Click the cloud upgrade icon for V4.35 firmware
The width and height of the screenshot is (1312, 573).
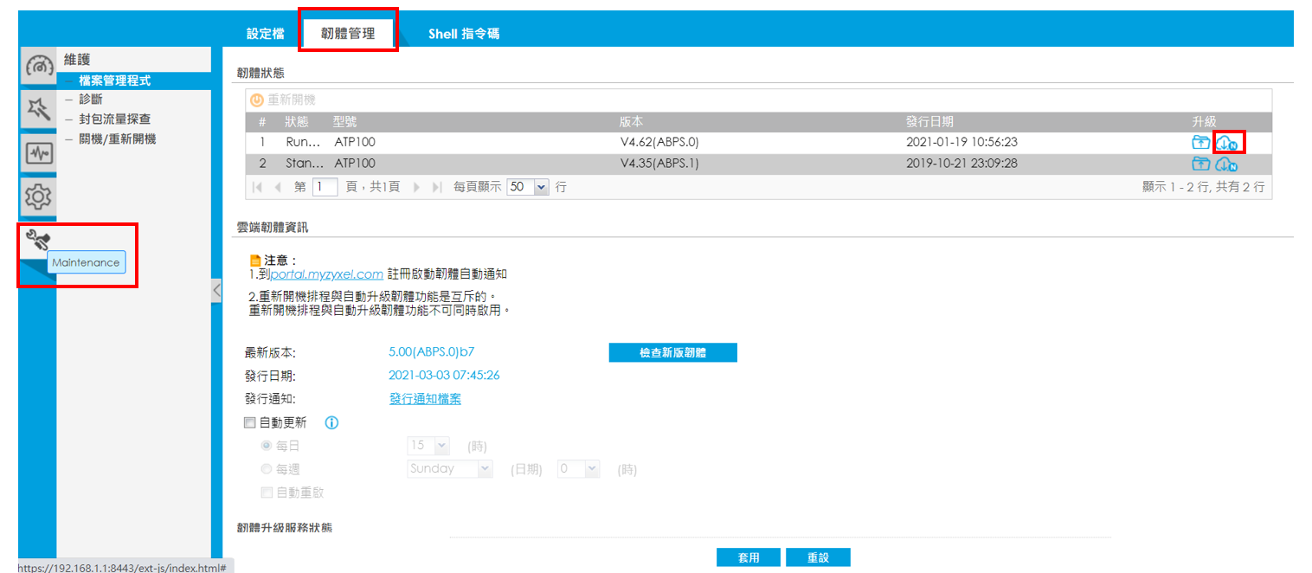1227,164
